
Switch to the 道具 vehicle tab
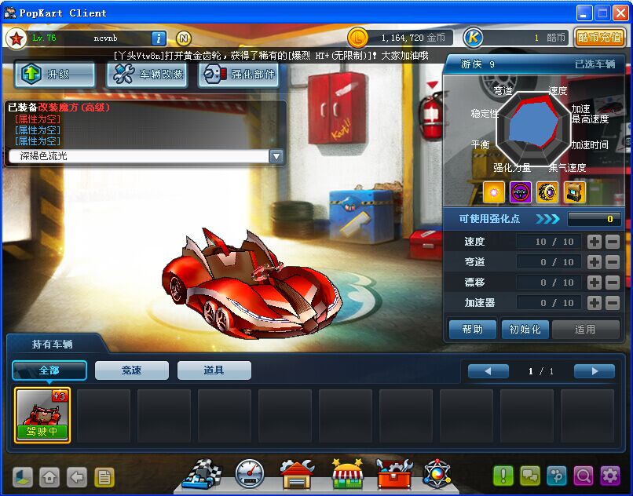pos(214,370)
